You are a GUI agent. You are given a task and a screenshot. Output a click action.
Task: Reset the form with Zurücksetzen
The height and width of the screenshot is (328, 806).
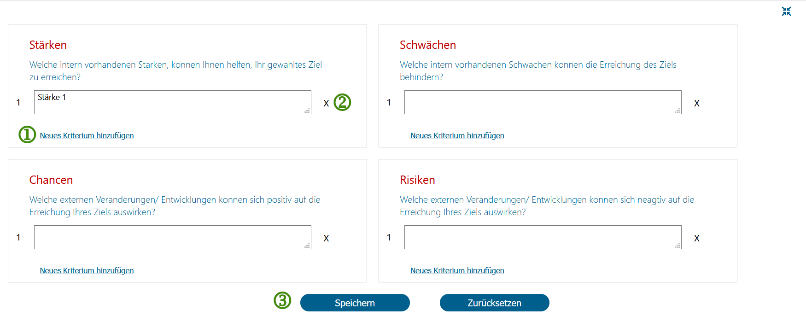(495, 303)
